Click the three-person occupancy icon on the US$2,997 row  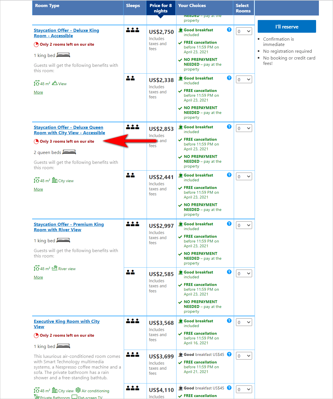(133, 224)
